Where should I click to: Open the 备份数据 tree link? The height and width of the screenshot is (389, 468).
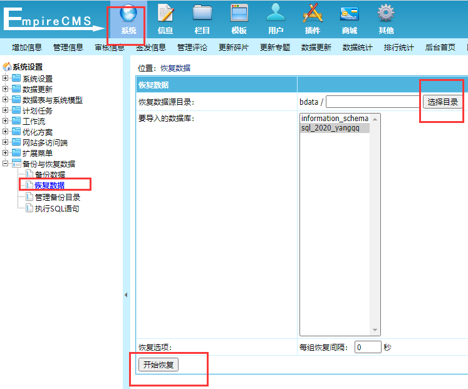(50, 174)
